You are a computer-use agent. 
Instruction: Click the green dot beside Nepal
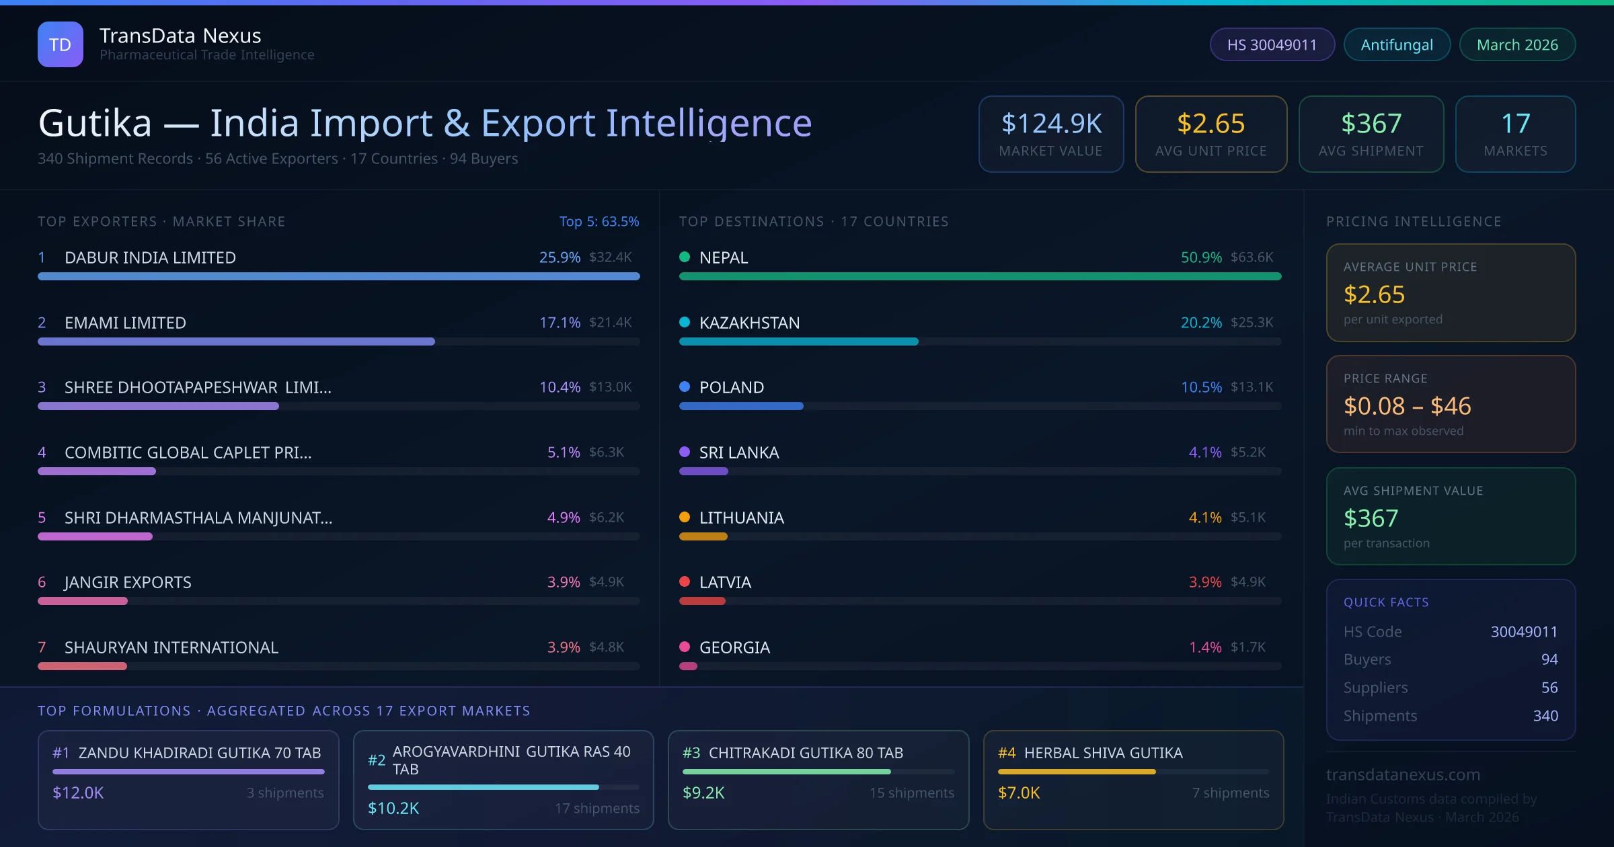685,257
